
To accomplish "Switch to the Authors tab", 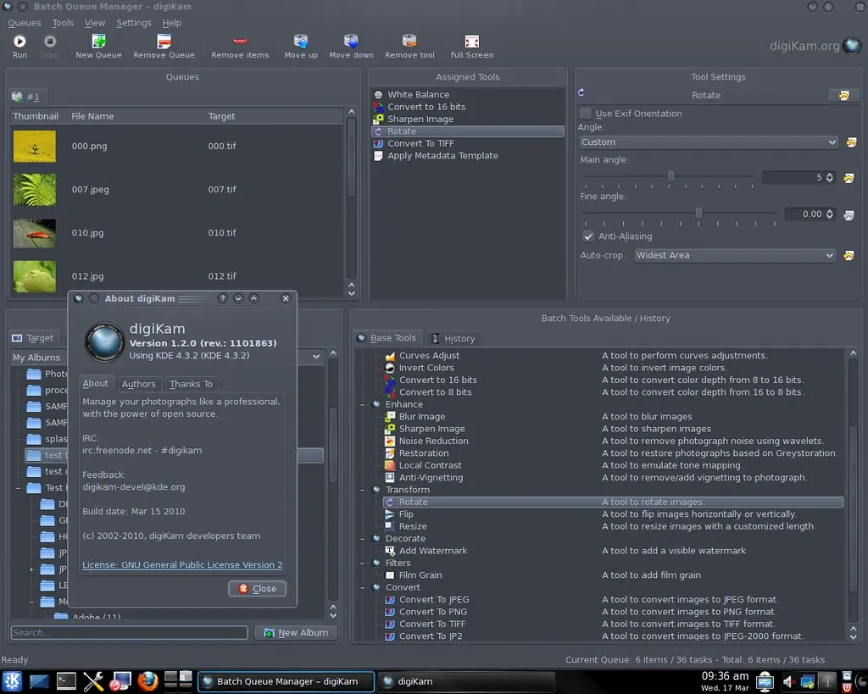I will point(138,384).
